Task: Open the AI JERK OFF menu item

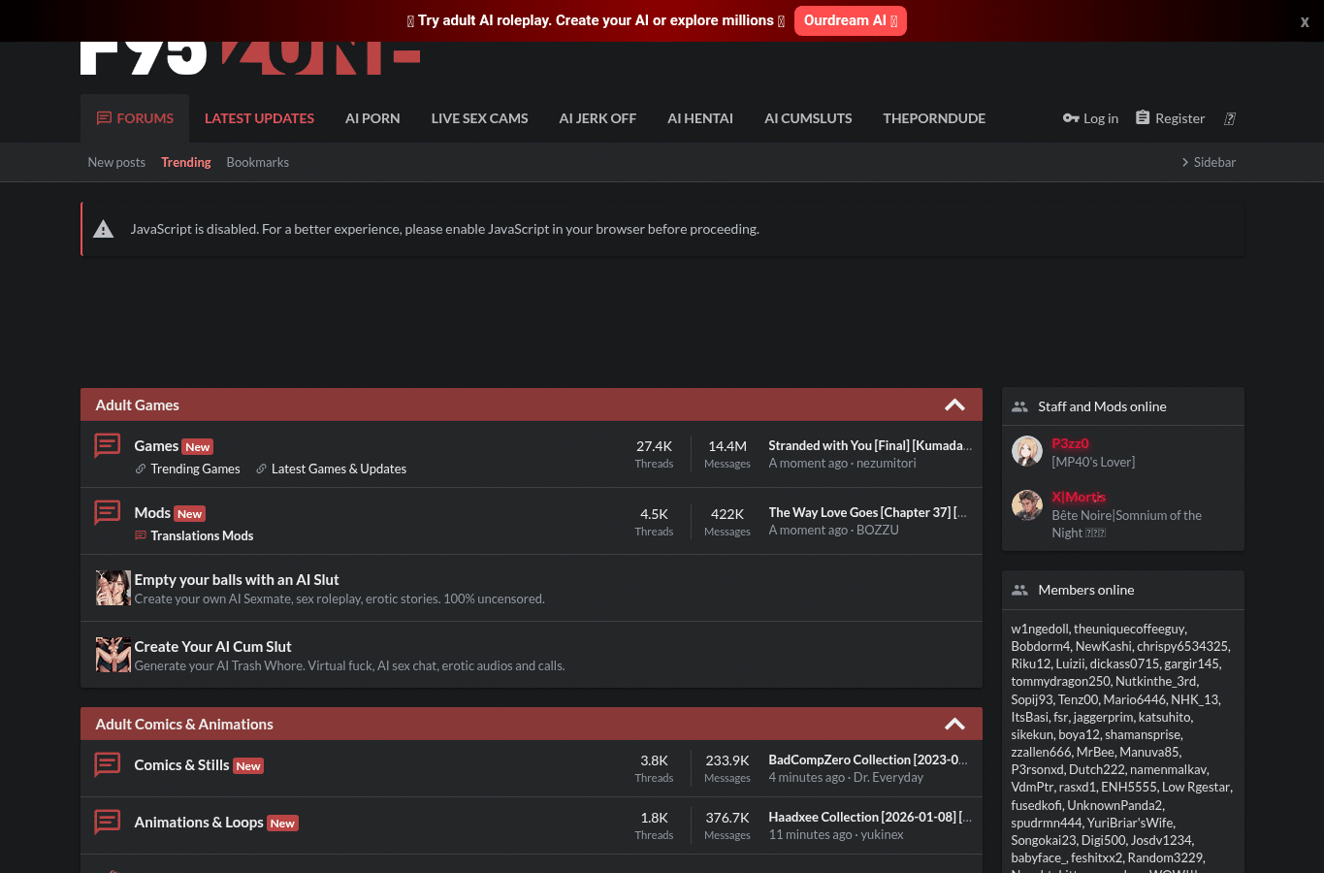Action: [597, 118]
